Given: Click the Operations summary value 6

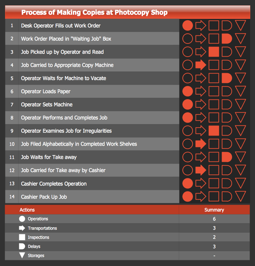Looking at the screenshot, I should (214, 219).
